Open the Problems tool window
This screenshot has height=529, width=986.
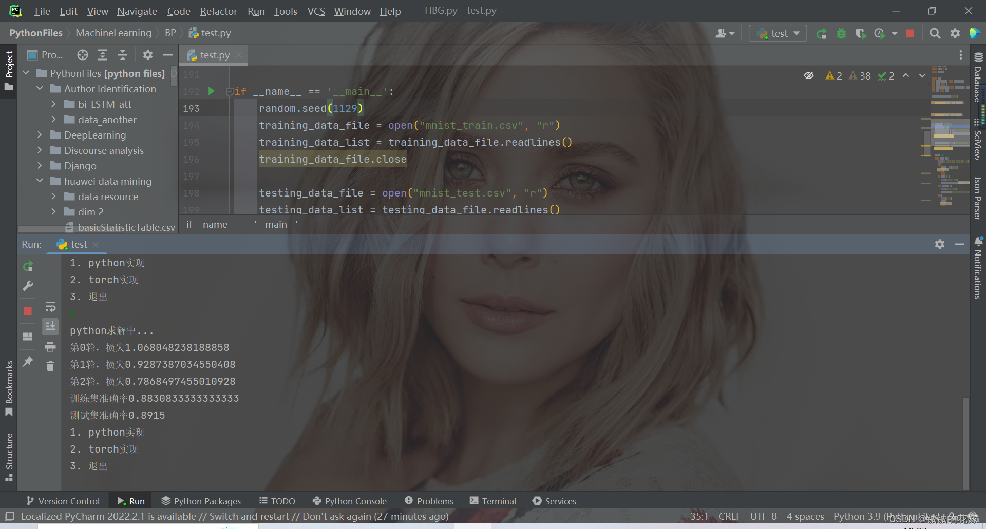coord(429,501)
